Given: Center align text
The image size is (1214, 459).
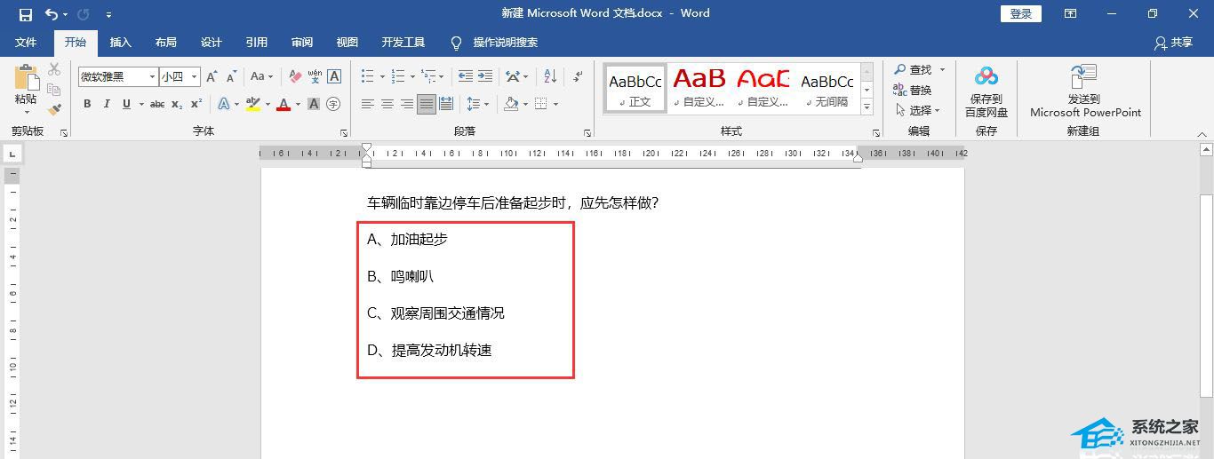Looking at the screenshot, I should point(387,104).
